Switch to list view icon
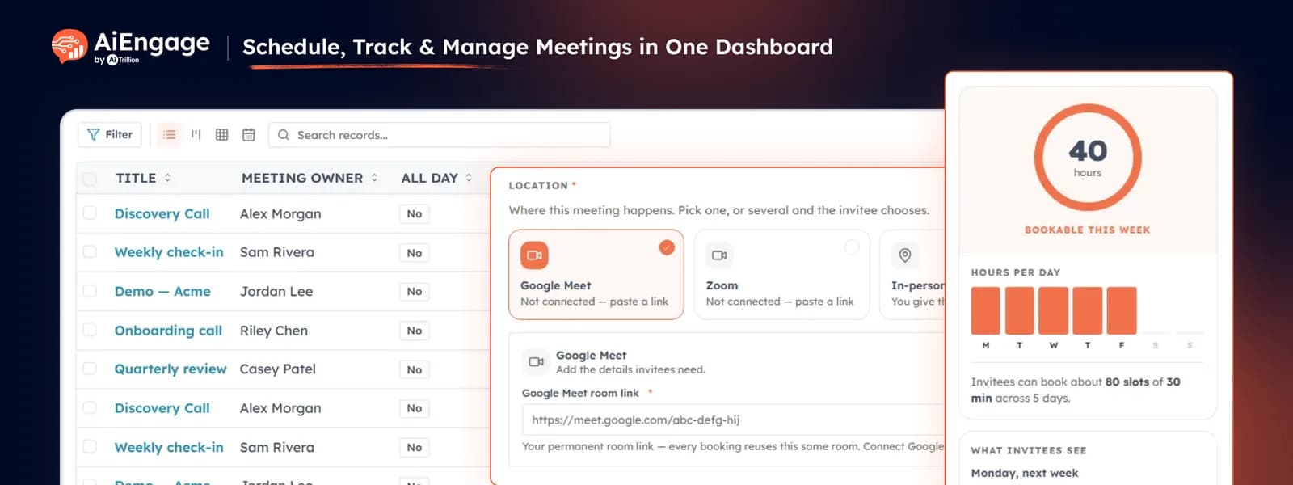 pyautogui.click(x=169, y=134)
